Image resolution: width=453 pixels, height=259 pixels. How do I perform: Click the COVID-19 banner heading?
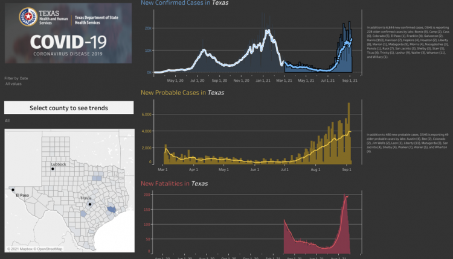coord(68,42)
